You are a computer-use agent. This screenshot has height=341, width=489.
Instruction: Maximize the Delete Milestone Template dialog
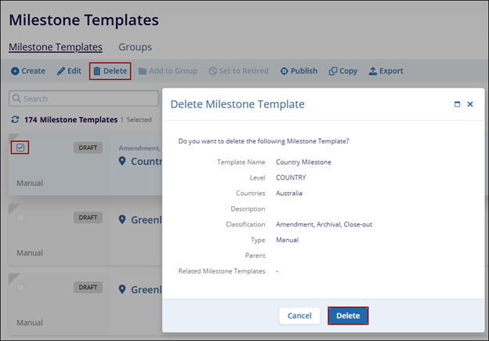tap(457, 103)
